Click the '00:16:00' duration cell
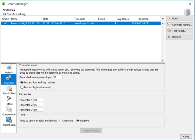This screenshot has width=195, height=140. pos(149,23)
